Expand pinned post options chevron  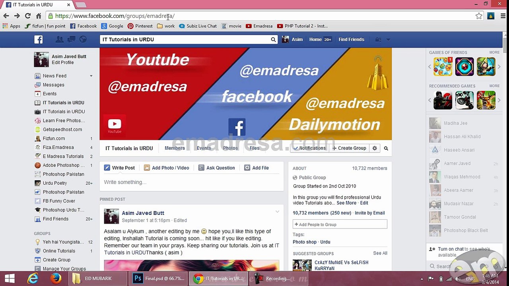pos(277,212)
